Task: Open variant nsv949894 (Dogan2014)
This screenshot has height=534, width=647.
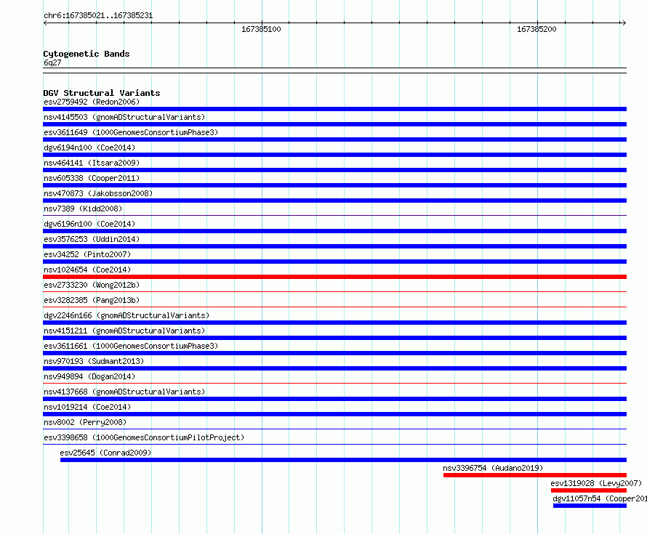Action: pyautogui.click(x=89, y=376)
